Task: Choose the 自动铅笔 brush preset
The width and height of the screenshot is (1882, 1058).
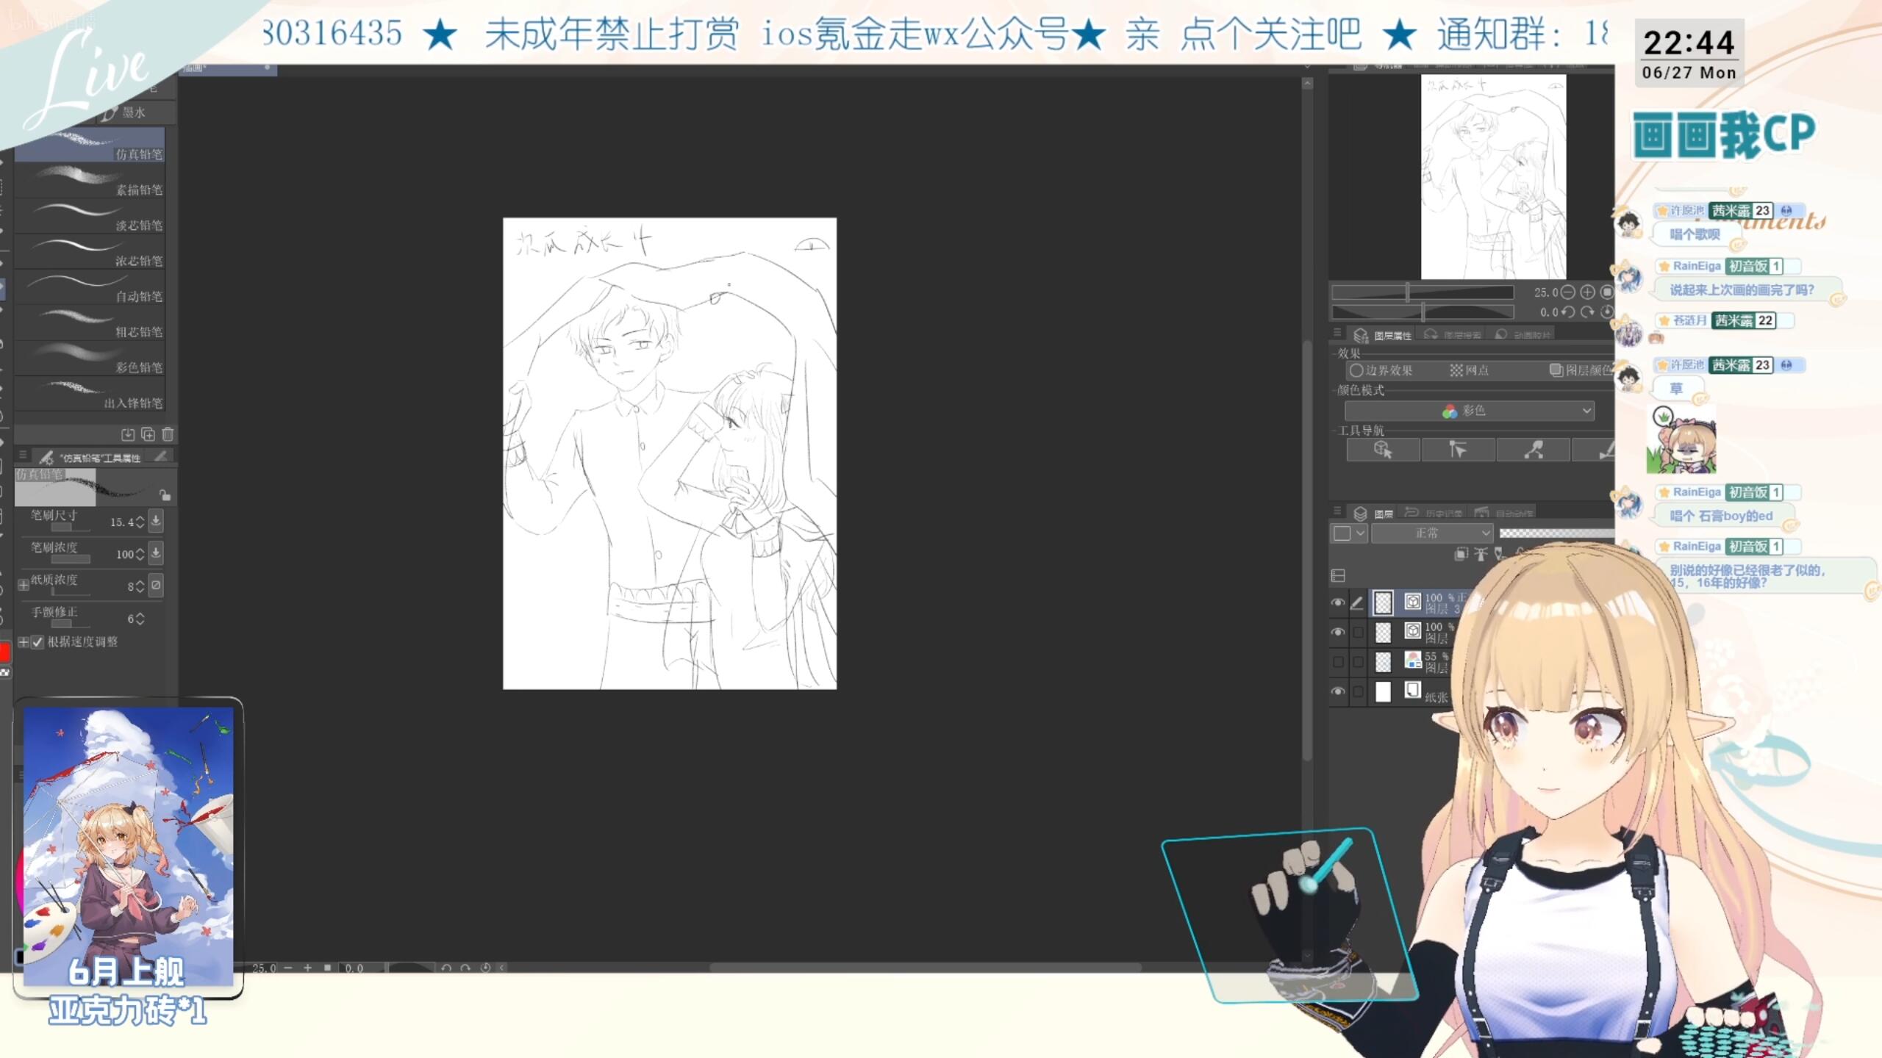Action: [90, 287]
